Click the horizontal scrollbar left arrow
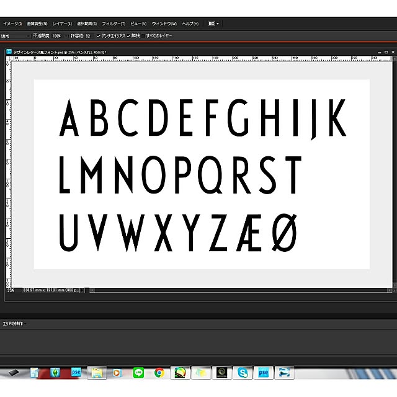The width and height of the screenshot is (397, 397). [92, 290]
